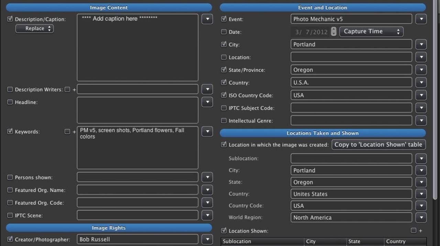
Task: Open the ISO Country Code arrow menu
Action: pos(421,95)
